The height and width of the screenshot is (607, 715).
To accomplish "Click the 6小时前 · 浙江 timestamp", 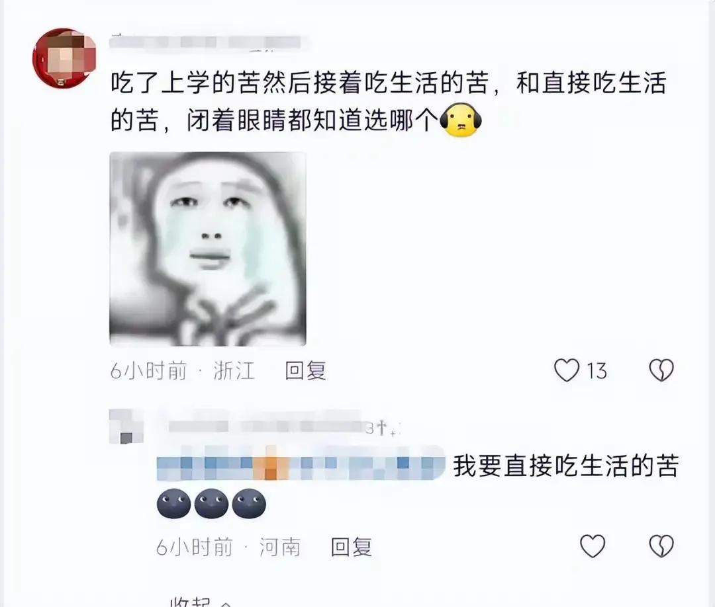I will pos(183,371).
